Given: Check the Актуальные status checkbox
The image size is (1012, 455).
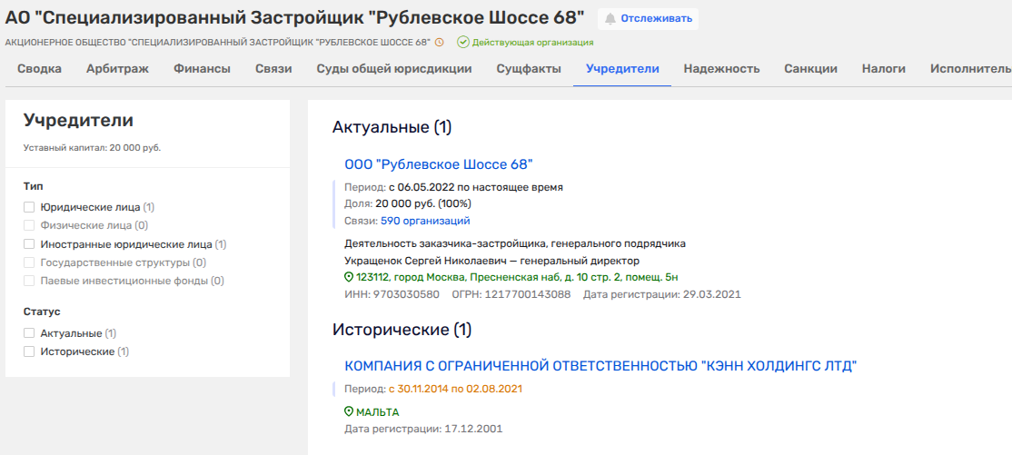Looking at the screenshot, I should (x=30, y=333).
